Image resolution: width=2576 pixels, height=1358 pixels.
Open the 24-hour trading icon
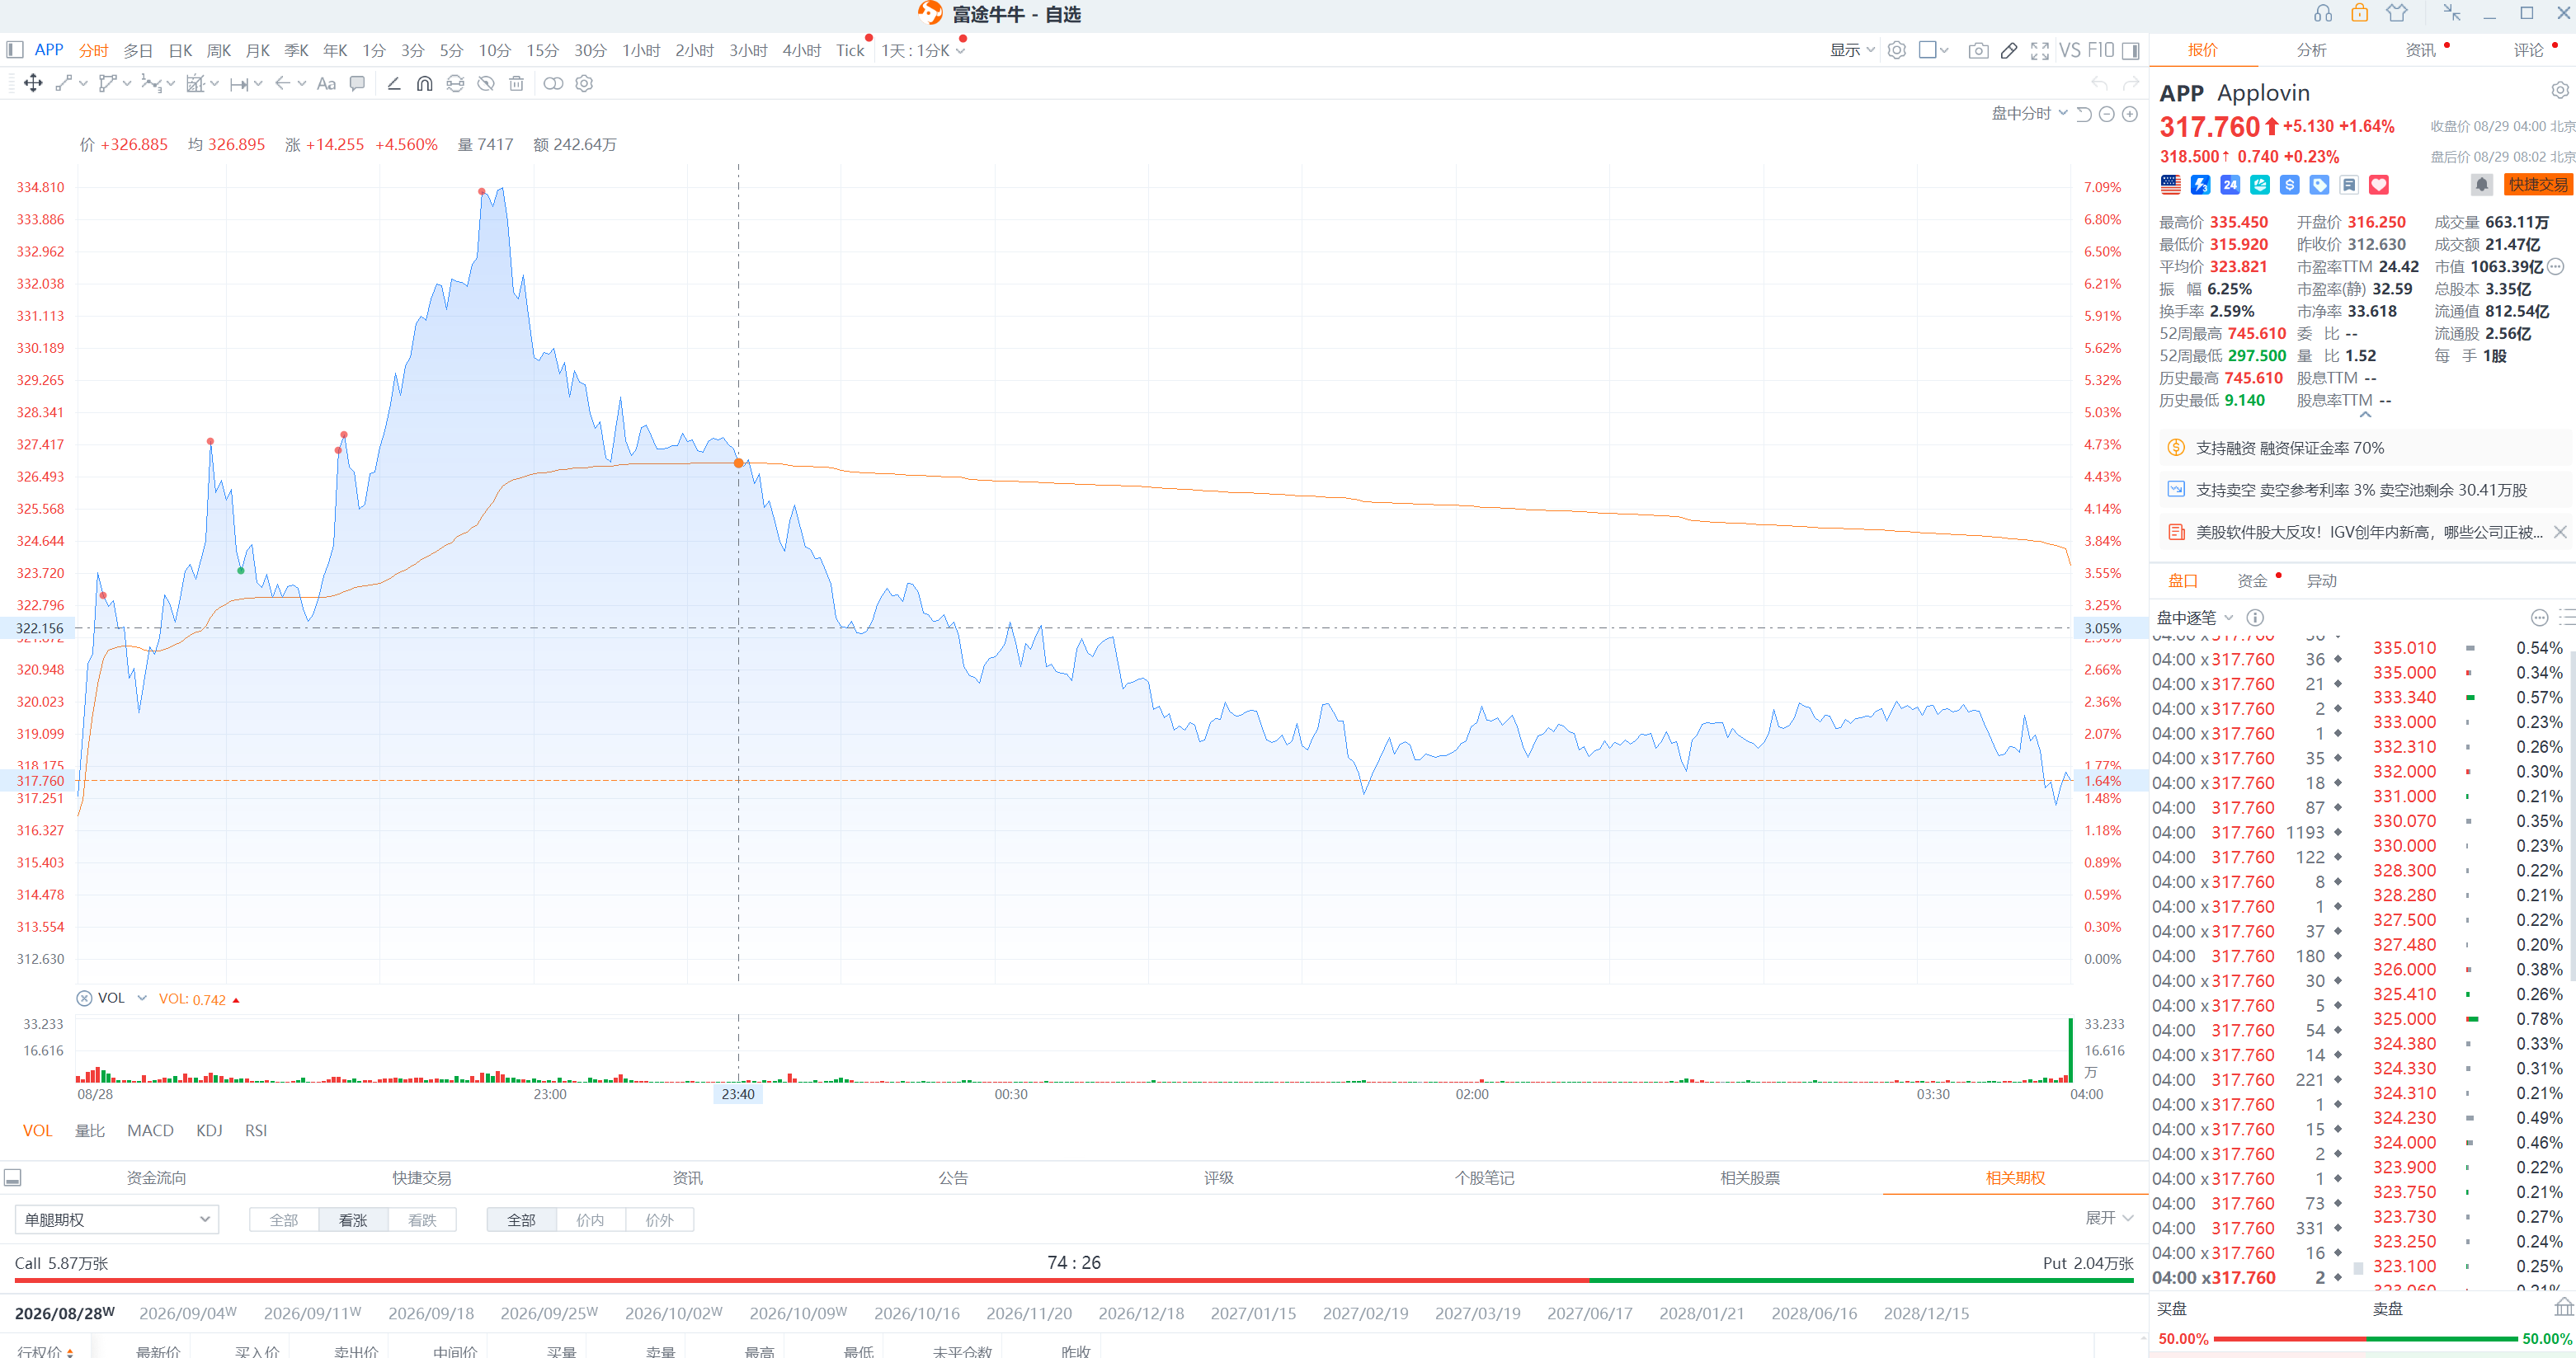[x=2230, y=185]
